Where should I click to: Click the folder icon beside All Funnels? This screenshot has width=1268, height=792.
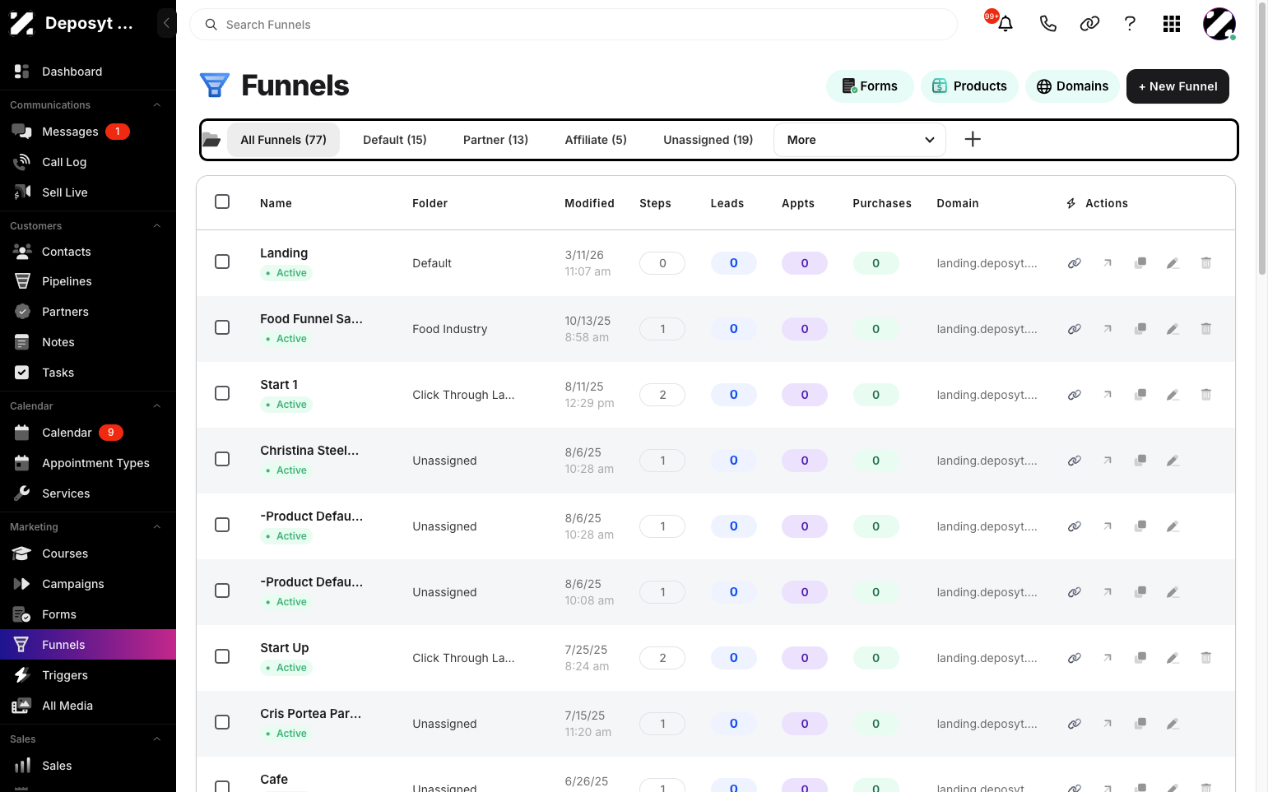211,140
